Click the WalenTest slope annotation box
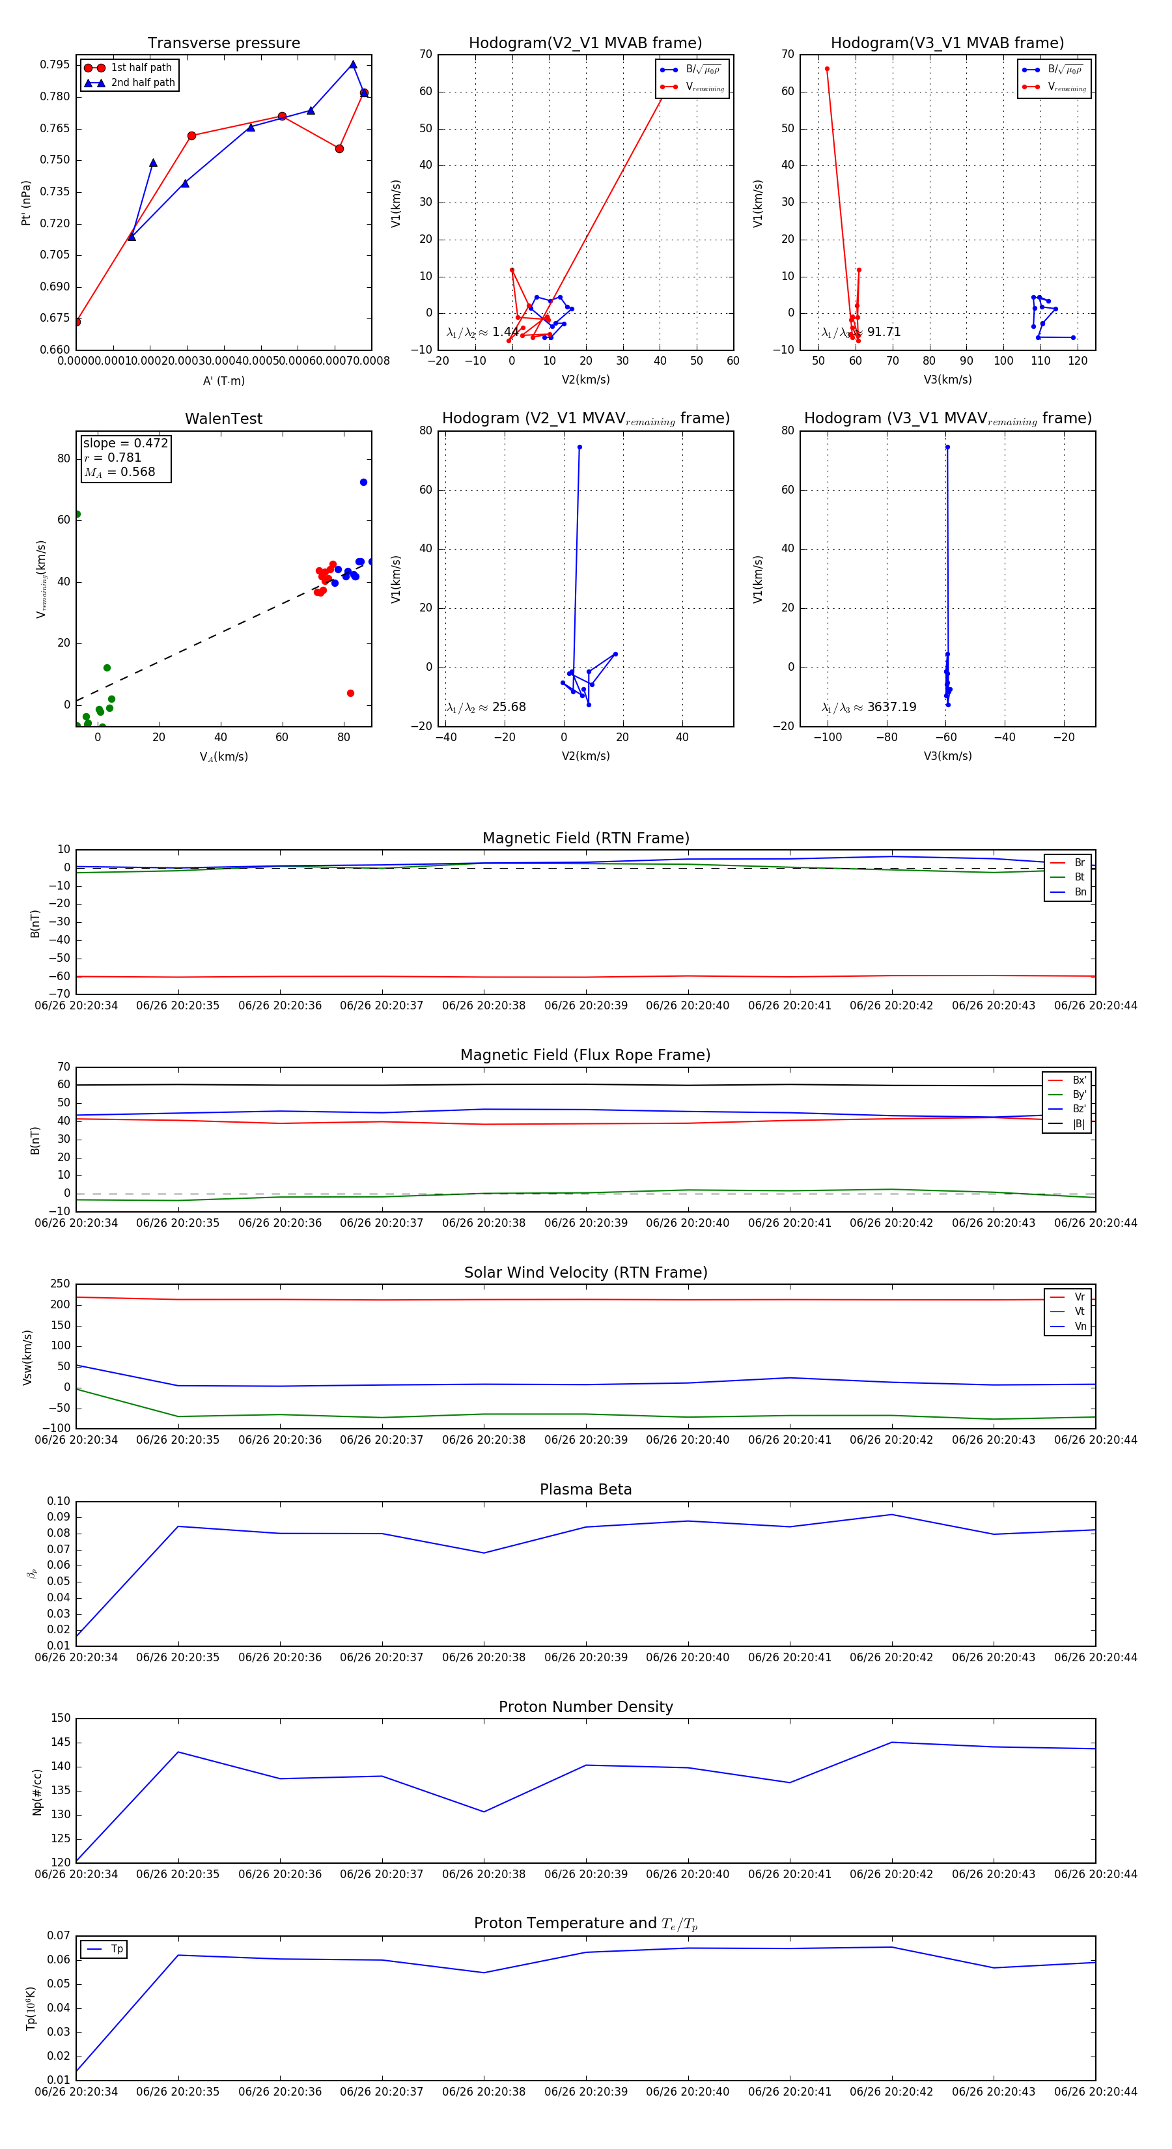 coord(125,457)
